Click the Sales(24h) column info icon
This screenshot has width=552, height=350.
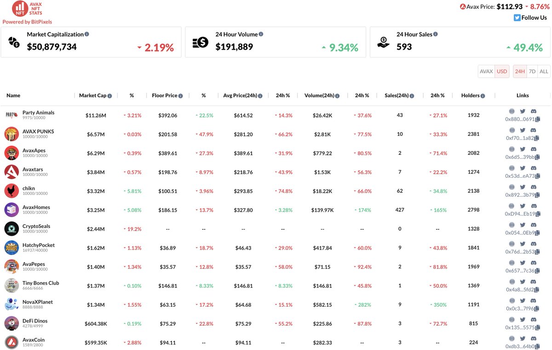pos(412,96)
